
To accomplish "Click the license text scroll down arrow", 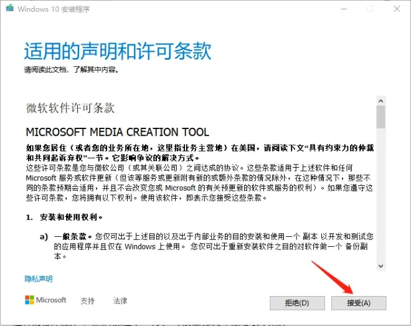I will (381, 266).
